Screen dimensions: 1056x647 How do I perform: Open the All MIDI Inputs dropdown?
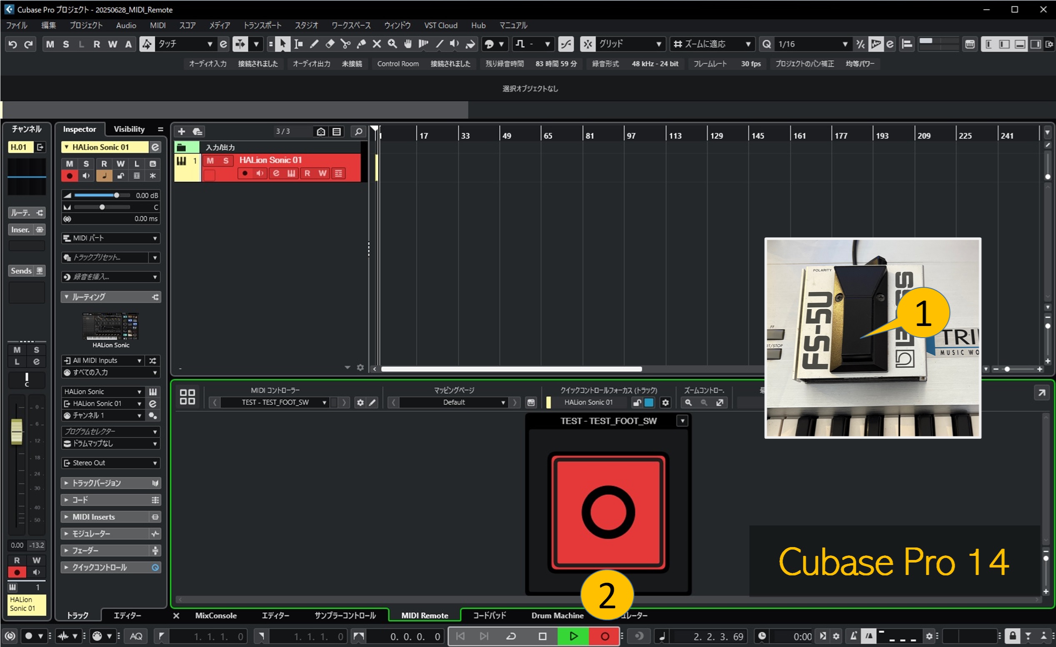103,361
